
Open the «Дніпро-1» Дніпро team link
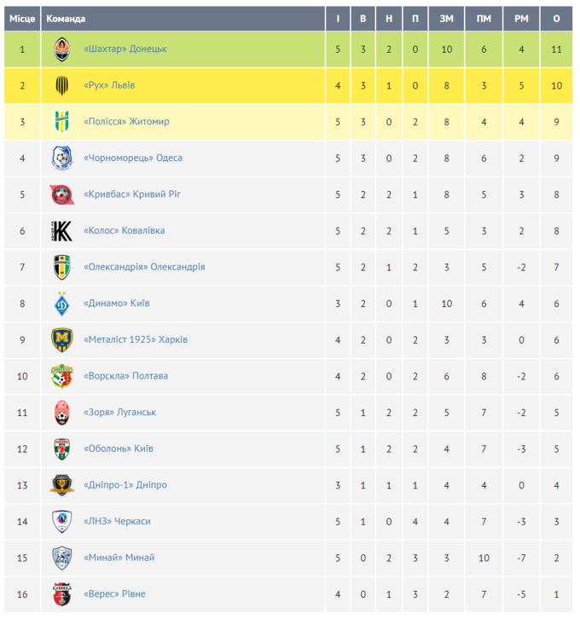click(x=125, y=485)
